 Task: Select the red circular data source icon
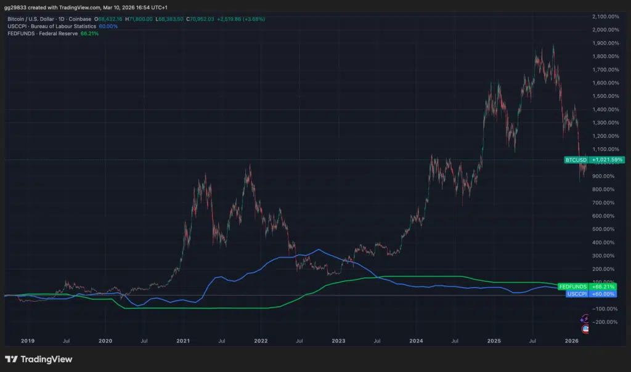pos(585,329)
